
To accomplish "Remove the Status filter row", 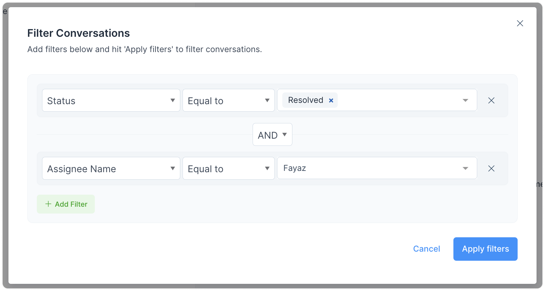I will (491, 101).
